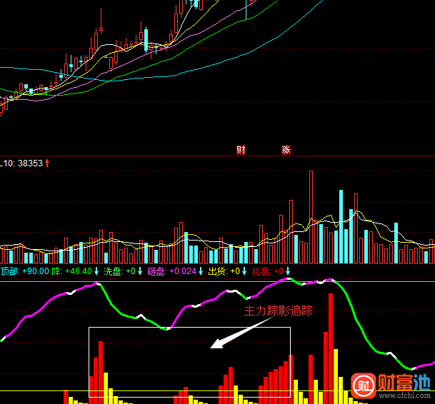Click the red "张" event marker
The image size is (435, 404).
click(x=286, y=150)
